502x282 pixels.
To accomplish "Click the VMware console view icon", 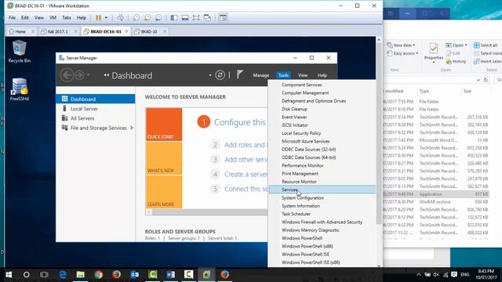I will coord(223,17).
